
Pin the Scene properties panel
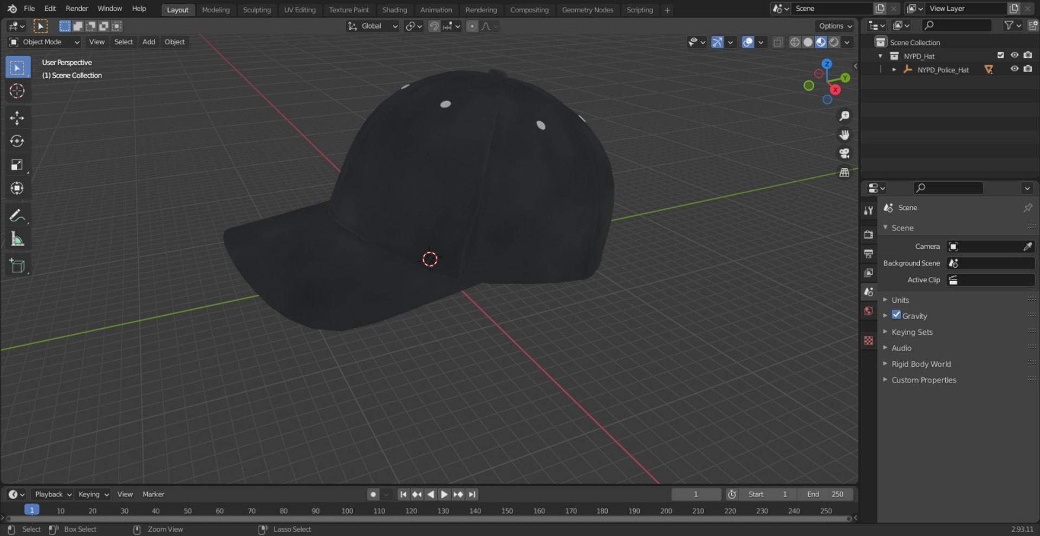point(1028,208)
